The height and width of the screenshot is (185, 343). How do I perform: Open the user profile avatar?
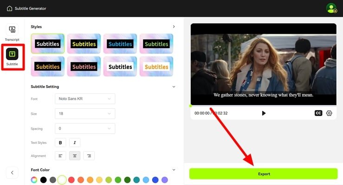(331, 8)
